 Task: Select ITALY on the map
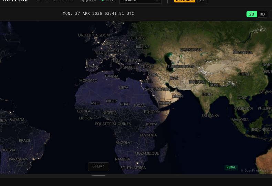116,61
